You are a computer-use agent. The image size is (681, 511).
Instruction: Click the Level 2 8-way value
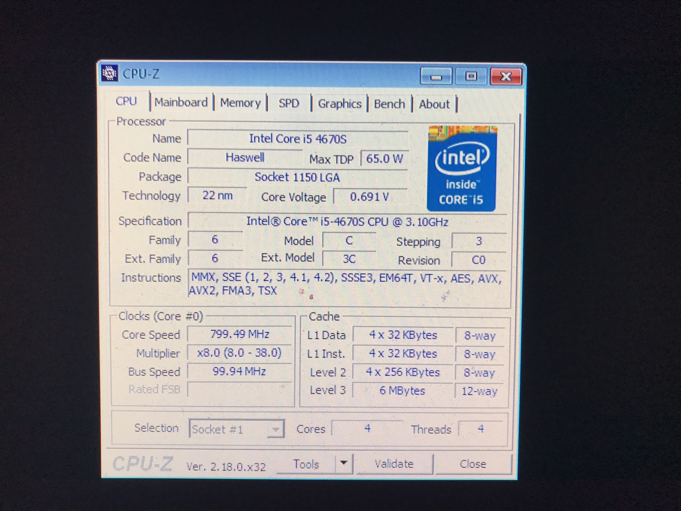click(479, 372)
